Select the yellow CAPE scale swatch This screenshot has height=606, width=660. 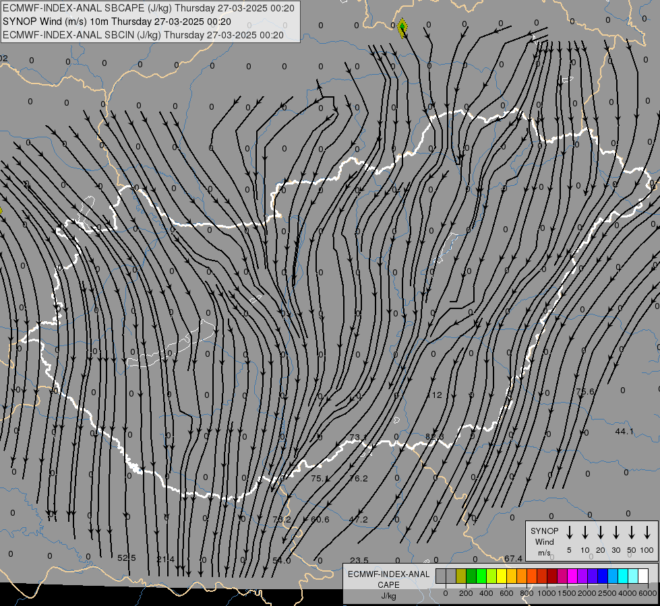(502, 576)
